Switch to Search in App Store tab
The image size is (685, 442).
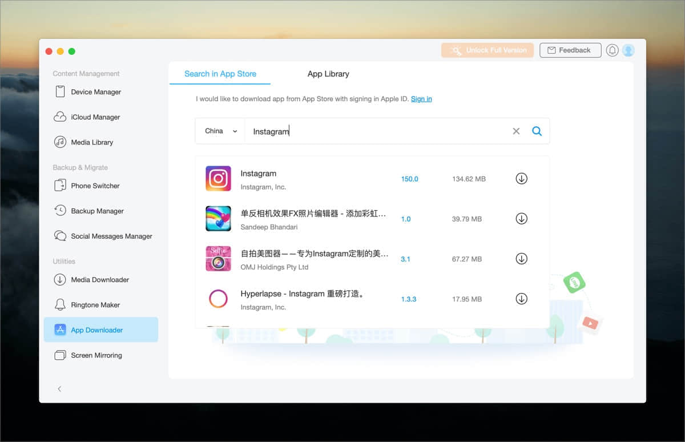coord(220,74)
